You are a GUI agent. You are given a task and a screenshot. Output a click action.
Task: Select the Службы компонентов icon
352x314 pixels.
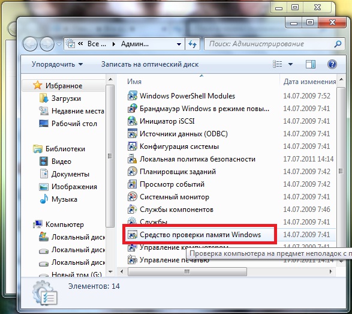pos(132,210)
